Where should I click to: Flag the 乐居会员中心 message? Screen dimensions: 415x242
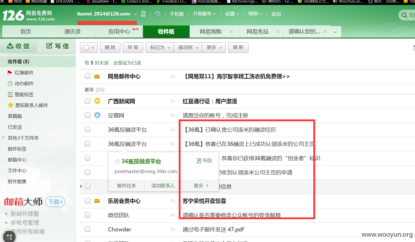(173, 201)
